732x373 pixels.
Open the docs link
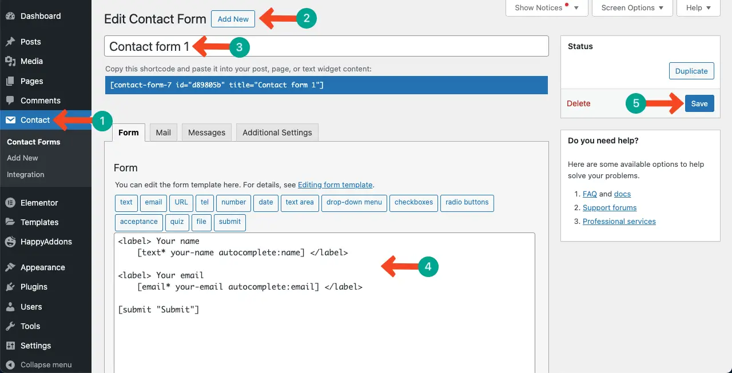tap(622, 194)
